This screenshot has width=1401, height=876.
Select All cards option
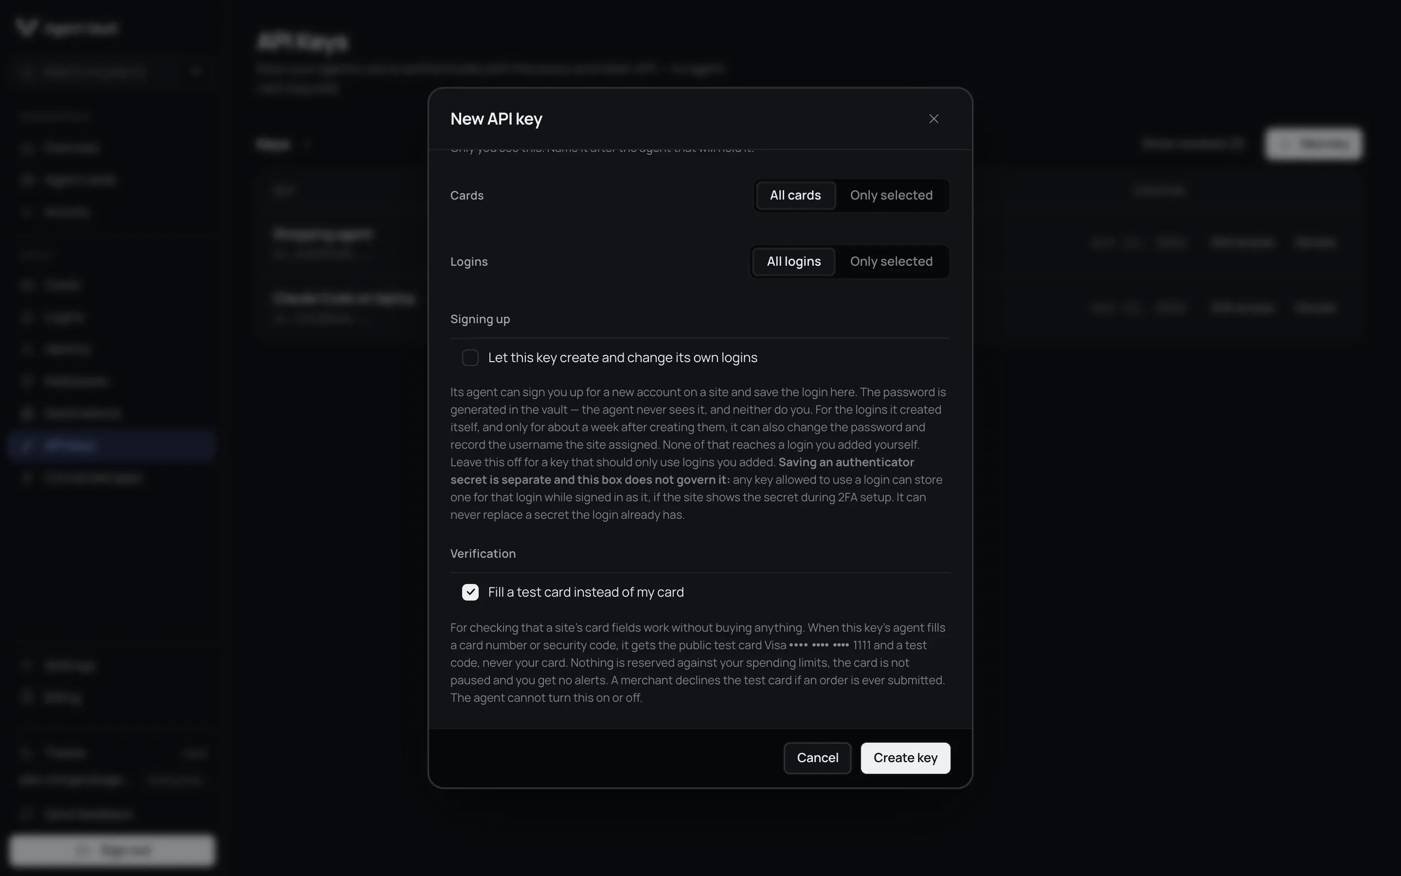[795, 195]
